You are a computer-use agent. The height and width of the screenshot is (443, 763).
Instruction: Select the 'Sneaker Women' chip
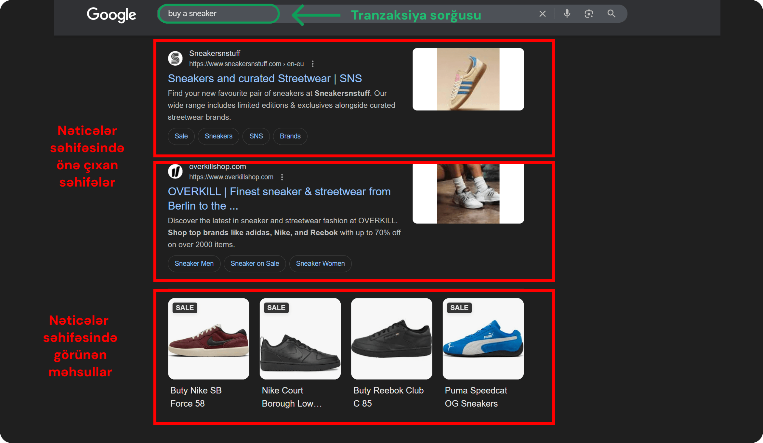point(320,264)
